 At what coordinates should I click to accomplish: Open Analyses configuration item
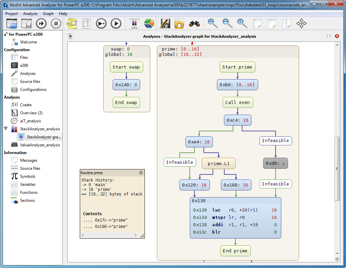pyautogui.click(x=28, y=74)
